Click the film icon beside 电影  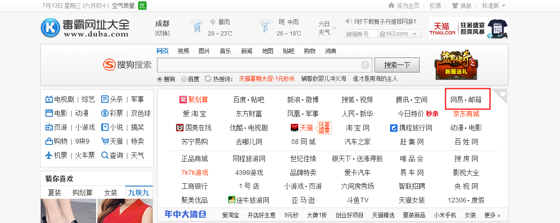click(x=49, y=114)
